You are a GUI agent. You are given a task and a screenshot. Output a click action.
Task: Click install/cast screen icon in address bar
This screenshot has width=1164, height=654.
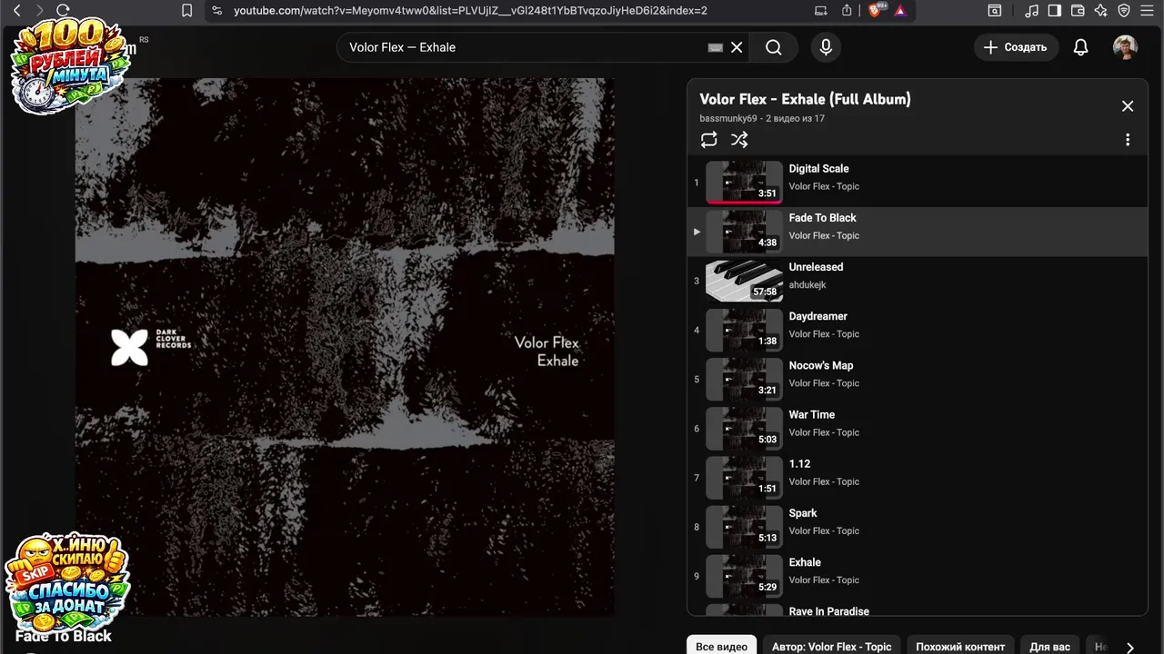pos(821,10)
